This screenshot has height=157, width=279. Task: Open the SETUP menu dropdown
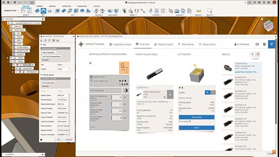click(x=26, y=15)
